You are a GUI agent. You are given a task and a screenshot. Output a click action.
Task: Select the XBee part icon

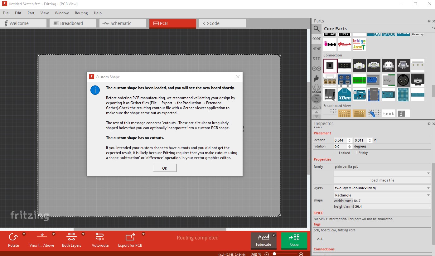coord(345,95)
